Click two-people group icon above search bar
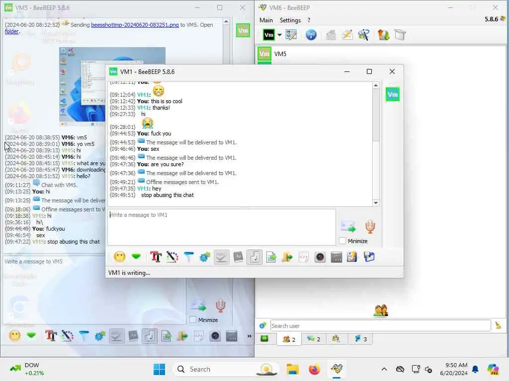Viewport: 509px width, 381px height. tap(381, 311)
